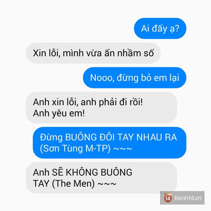This screenshot has height=211, width=211.
Task: Select the 'Nooo, đừng bỏ em lại' message
Action: [x=135, y=78]
